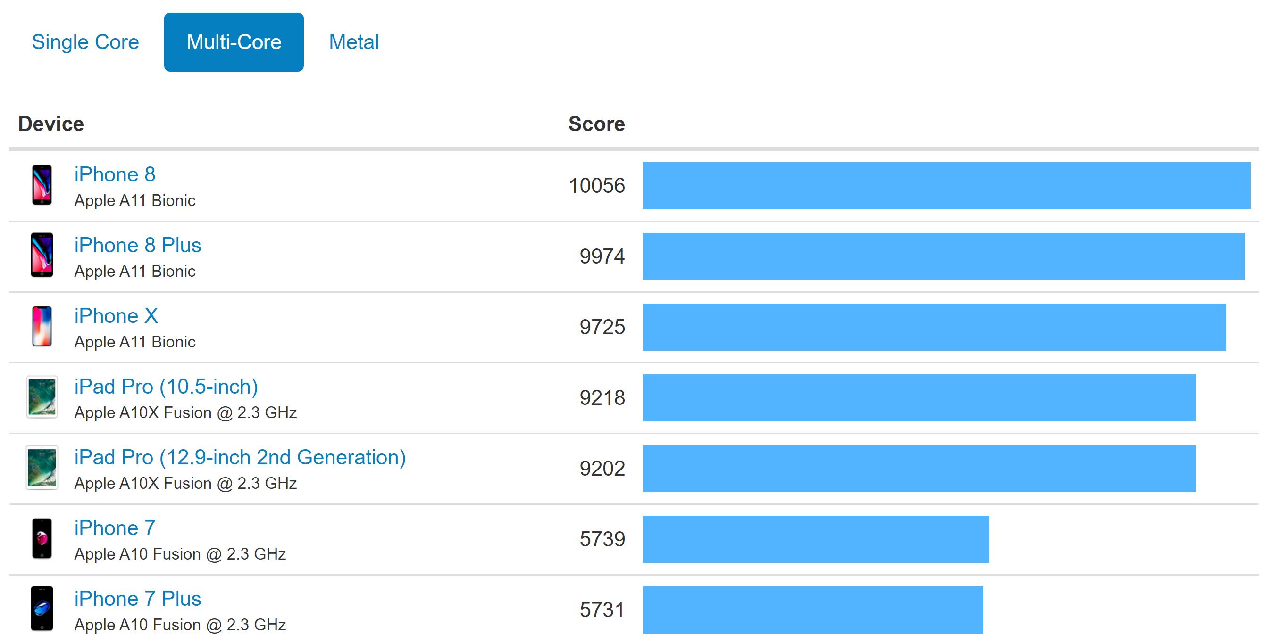
Task: Select the Multi-Core tab
Action: [x=234, y=42]
